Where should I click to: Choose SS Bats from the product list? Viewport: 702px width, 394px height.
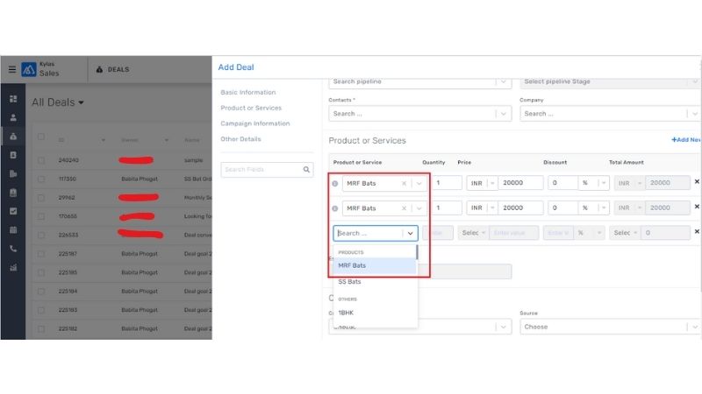(x=349, y=282)
